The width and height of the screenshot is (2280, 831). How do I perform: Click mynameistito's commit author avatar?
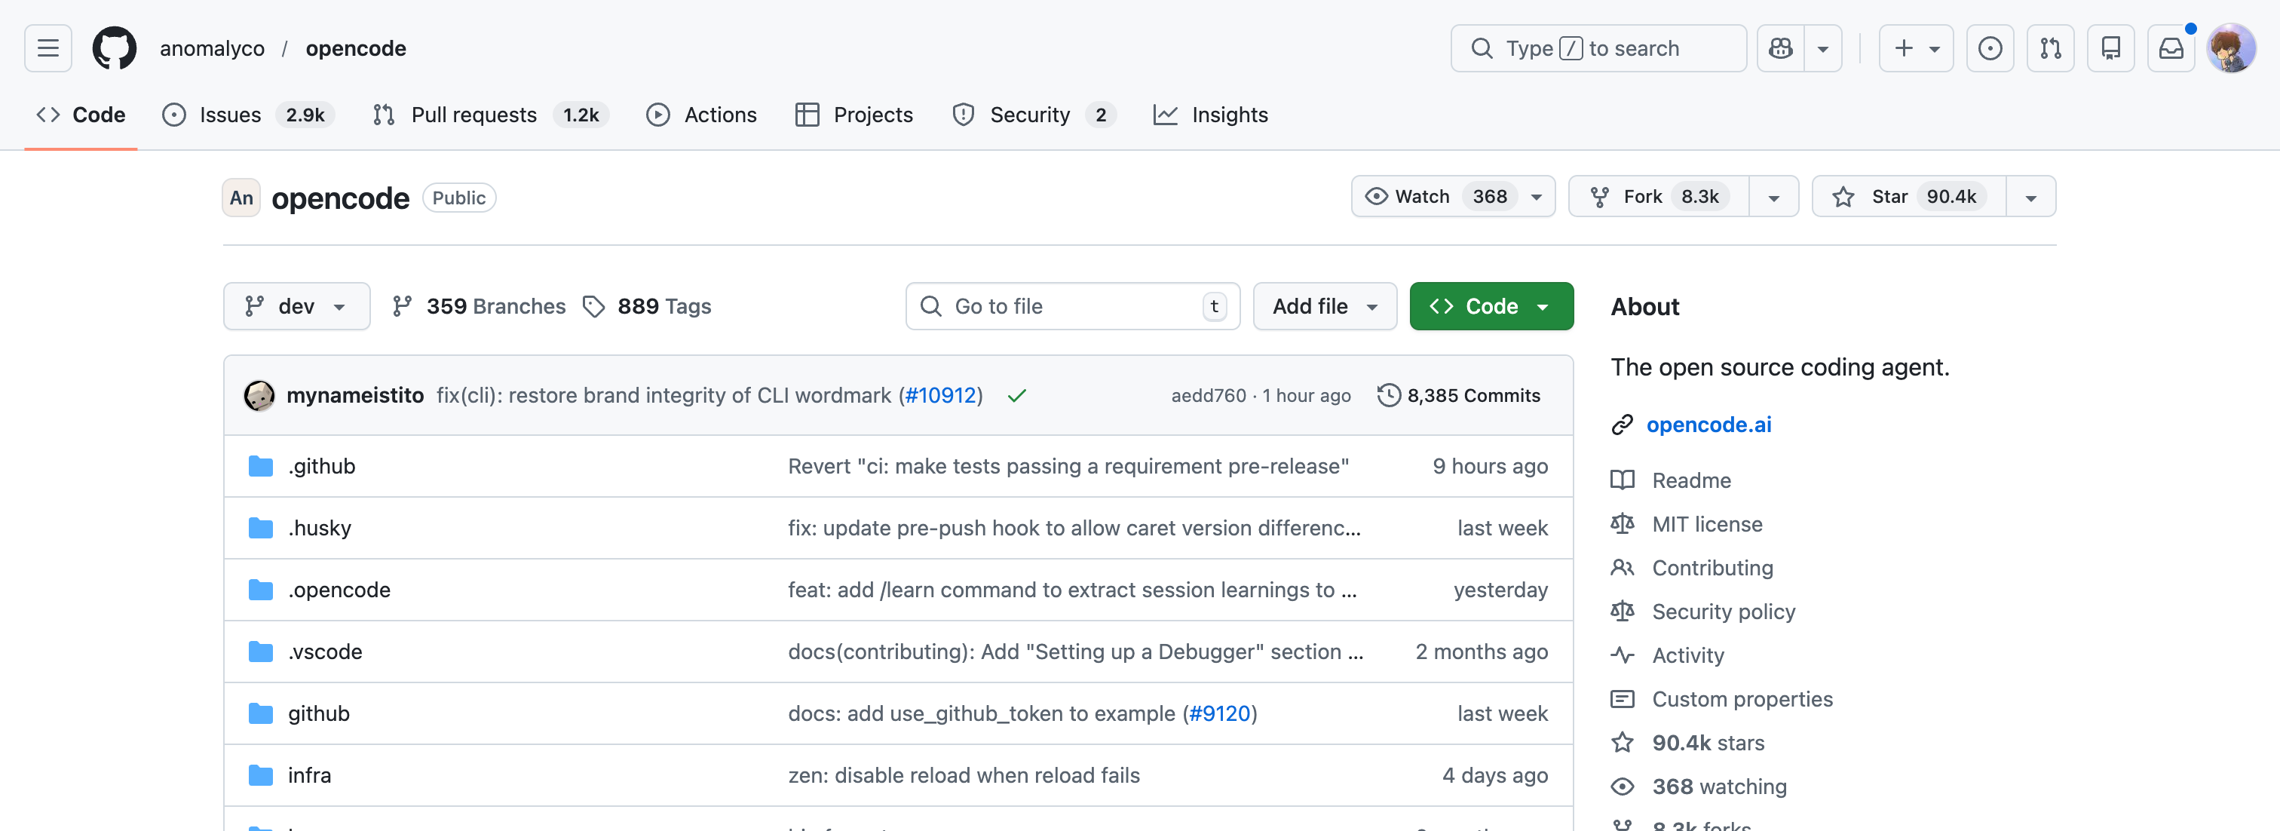(x=259, y=396)
